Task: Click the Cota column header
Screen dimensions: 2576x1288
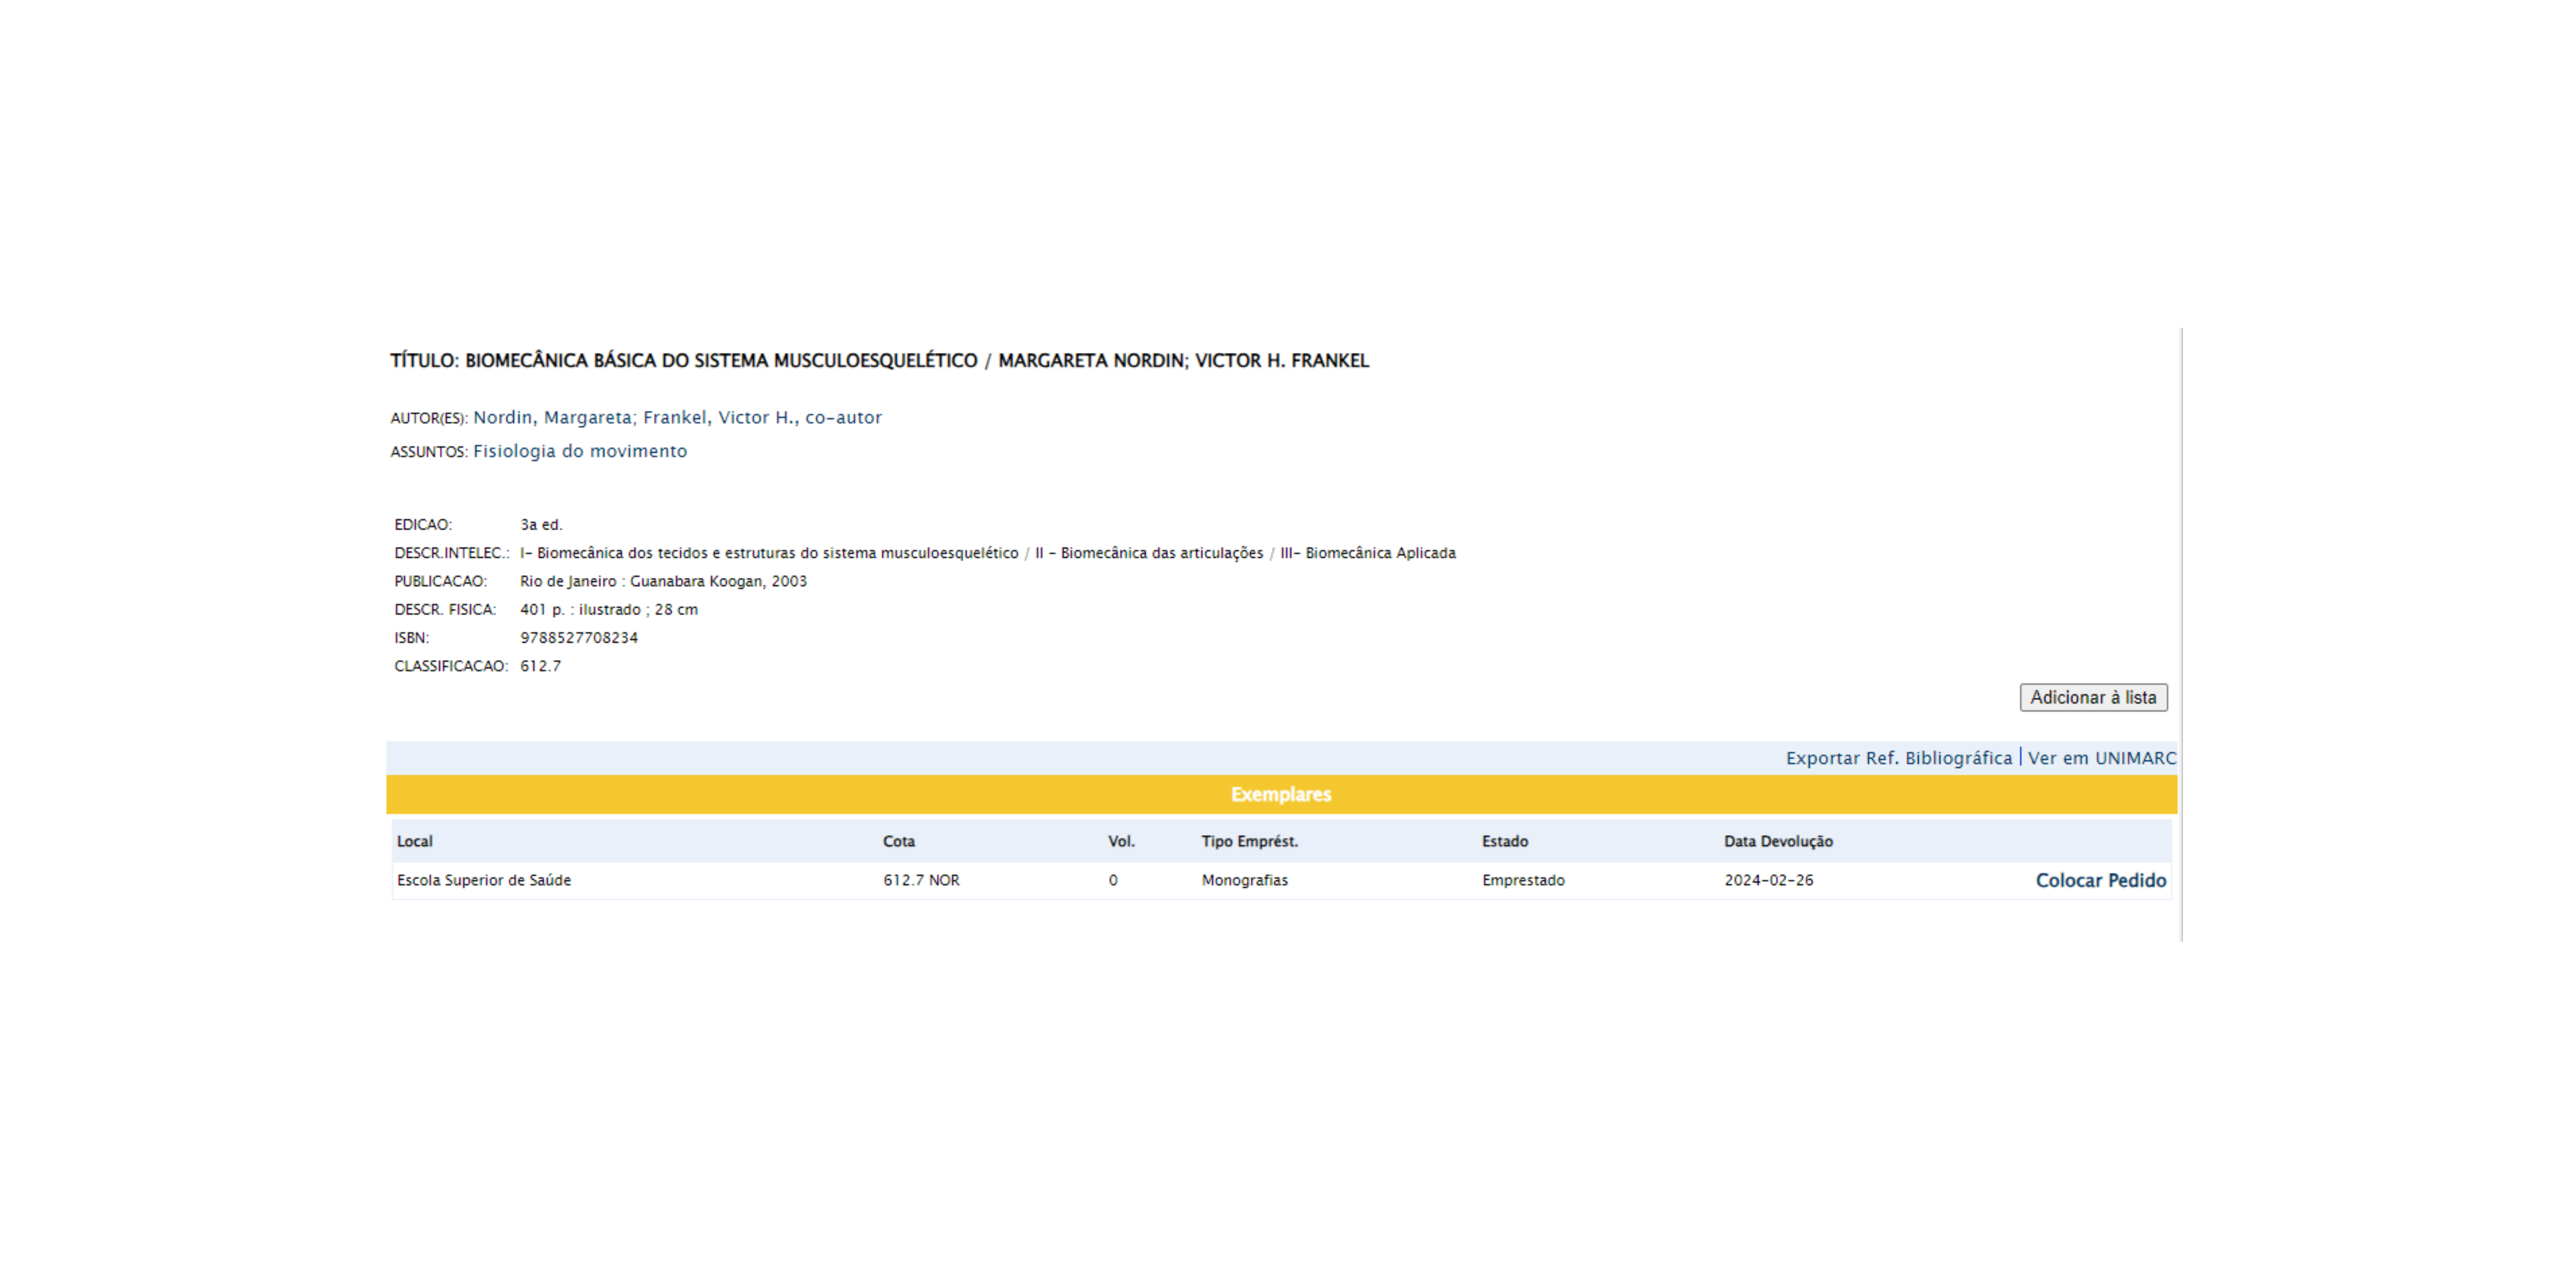Action: tap(898, 841)
